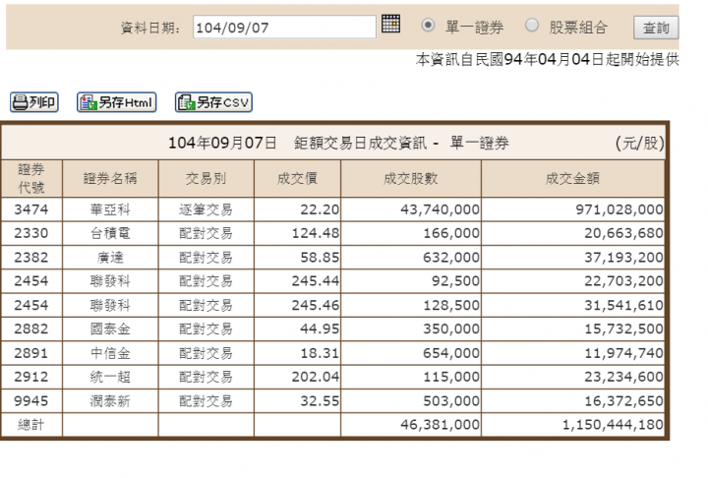Click the price 245.44 cell
Image resolution: width=708 pixels, height=478 pixels.
[297, 281]
